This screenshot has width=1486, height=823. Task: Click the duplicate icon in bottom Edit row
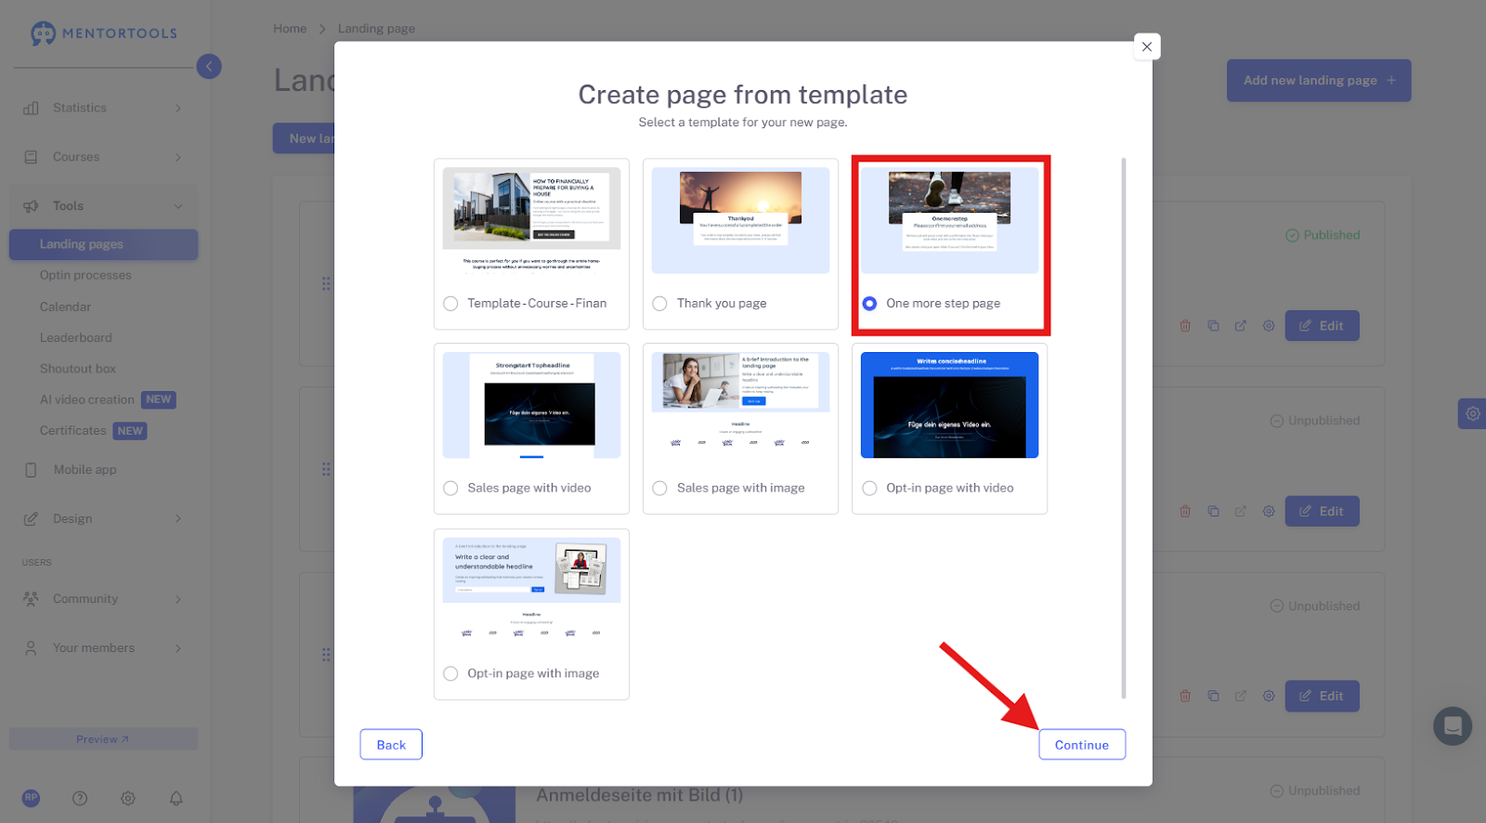pos(1213,696)
